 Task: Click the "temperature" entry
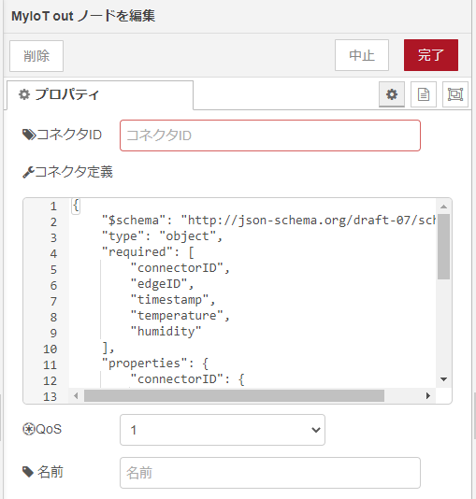pos(180,316)
